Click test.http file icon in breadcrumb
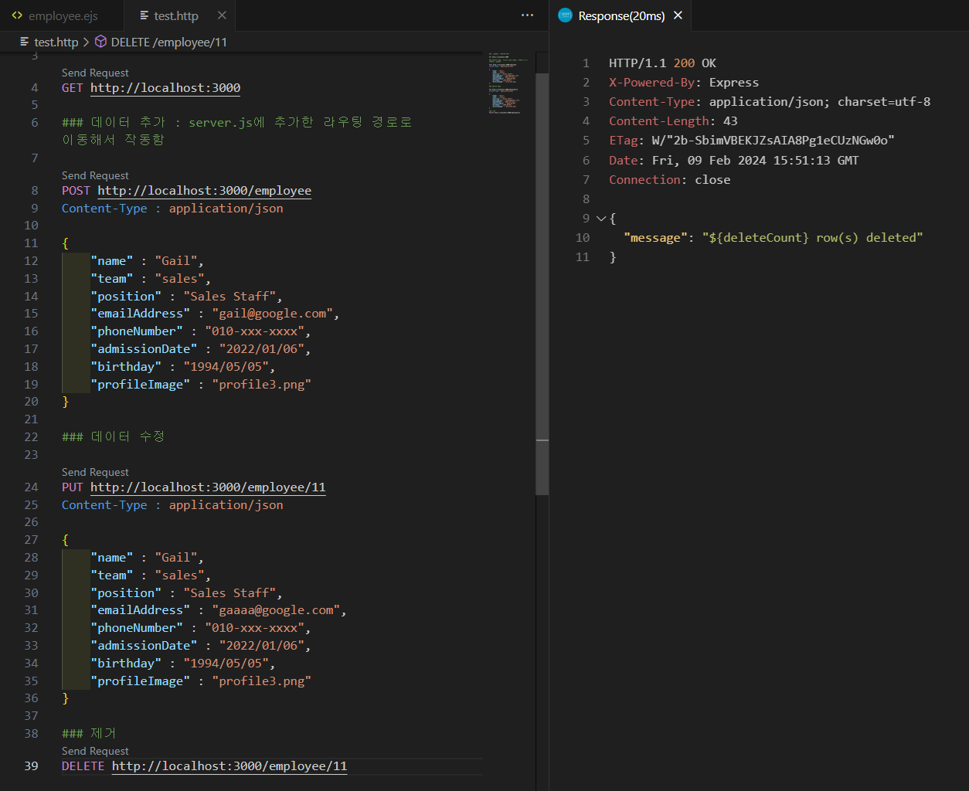The height and width of the screenshot is (791, 969). [25, 42]
